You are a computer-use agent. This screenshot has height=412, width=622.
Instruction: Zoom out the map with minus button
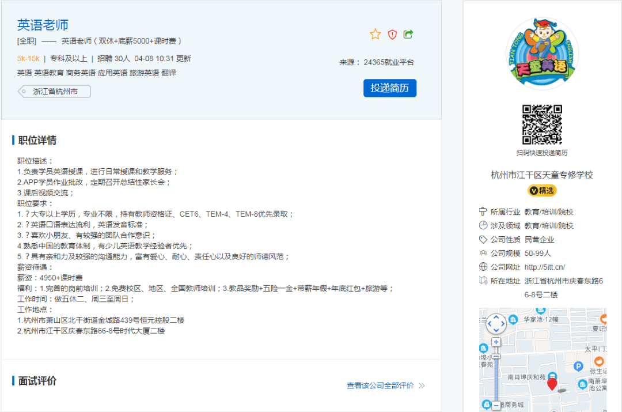click(x=496, y=405)
